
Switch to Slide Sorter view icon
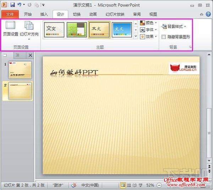129,185
